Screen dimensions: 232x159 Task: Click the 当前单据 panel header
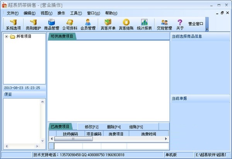(200, 98)
